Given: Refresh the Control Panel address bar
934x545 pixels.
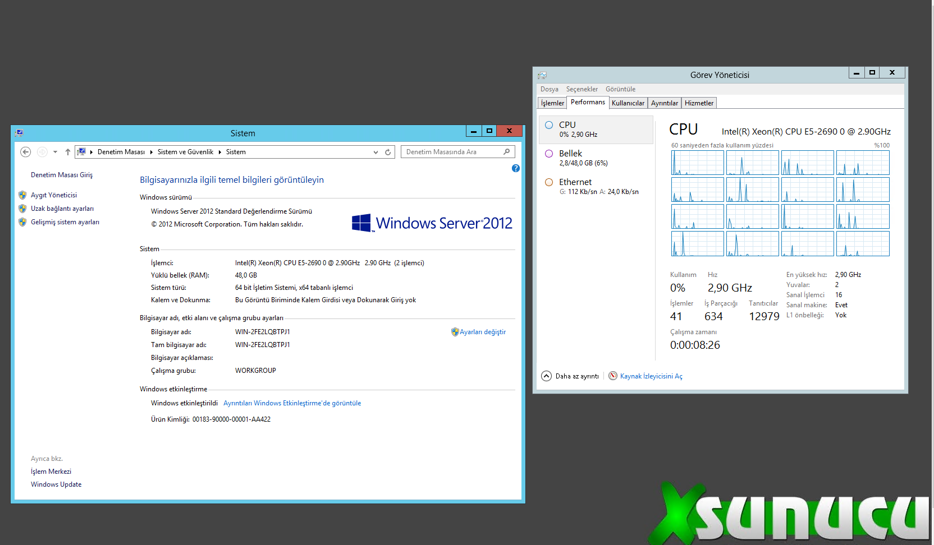Looking at the screenshot, I should click(388, 152).
